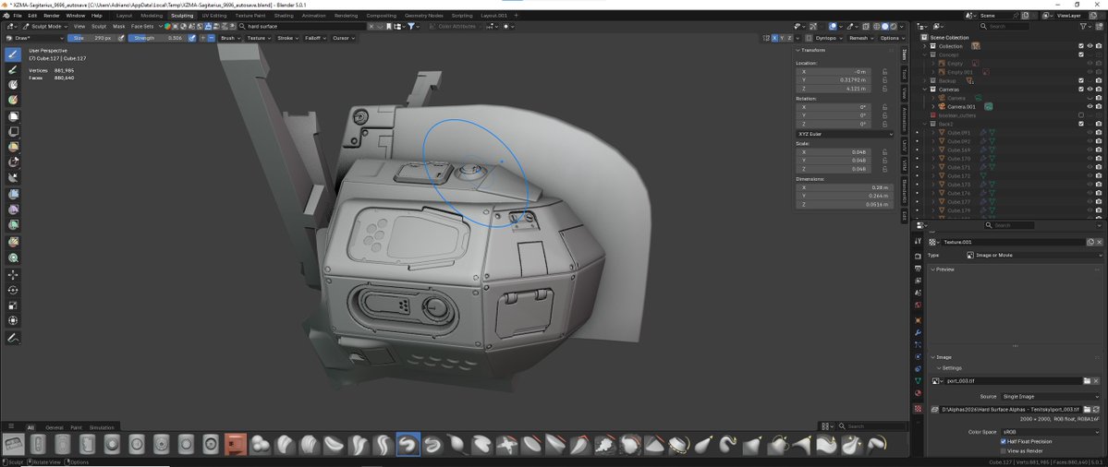The height and width of the screenshot is (467, 1108).
Task: Toggle Y symmetry in header
Action: 782,38
